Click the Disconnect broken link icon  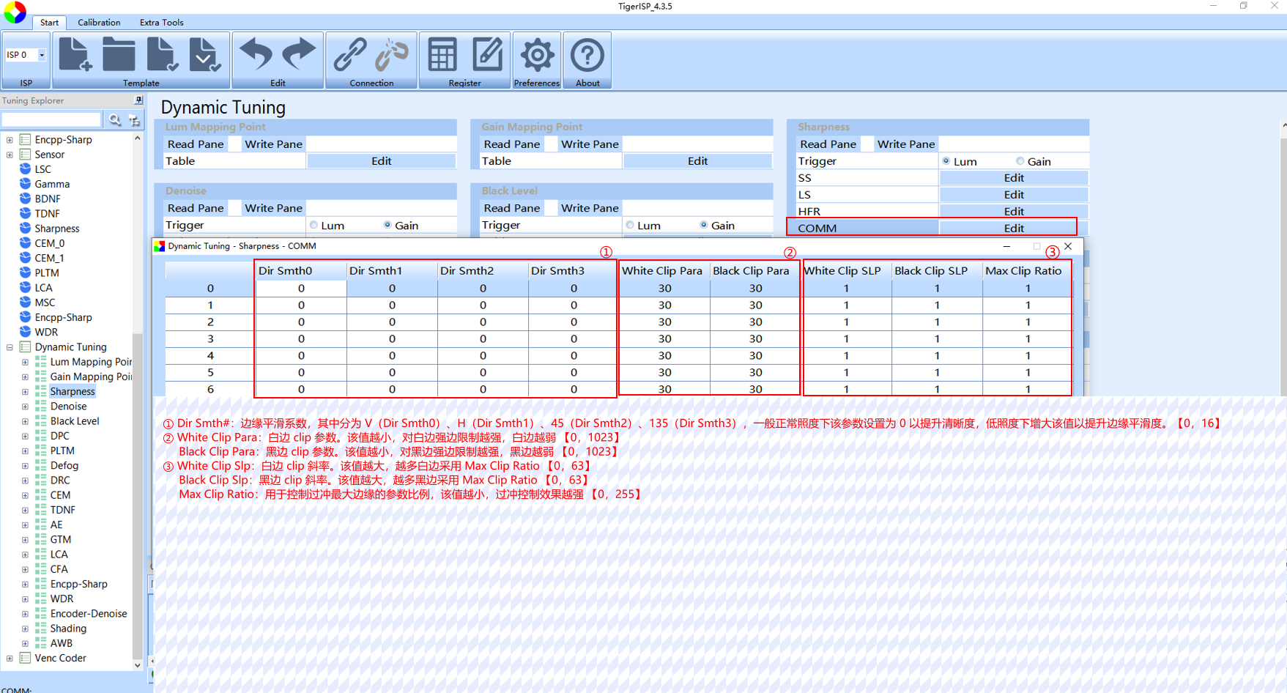click(x=393, y=56)
